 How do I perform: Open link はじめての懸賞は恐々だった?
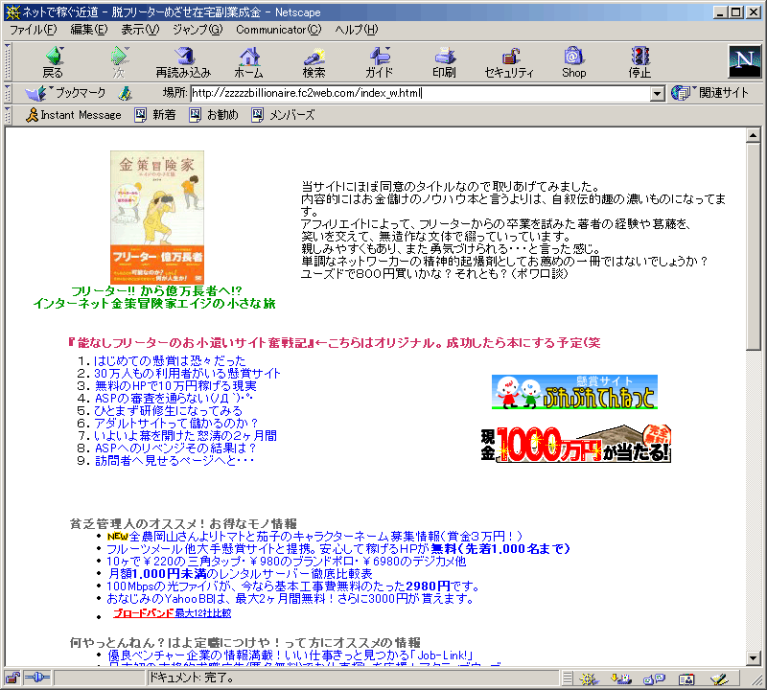click(170, 361)
